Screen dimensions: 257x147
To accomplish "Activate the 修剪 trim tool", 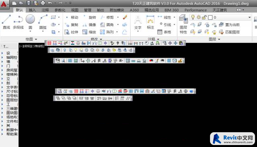I will tap(107, 17).
